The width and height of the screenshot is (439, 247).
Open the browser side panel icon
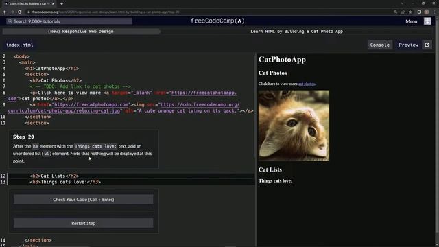tap(419, 12)
